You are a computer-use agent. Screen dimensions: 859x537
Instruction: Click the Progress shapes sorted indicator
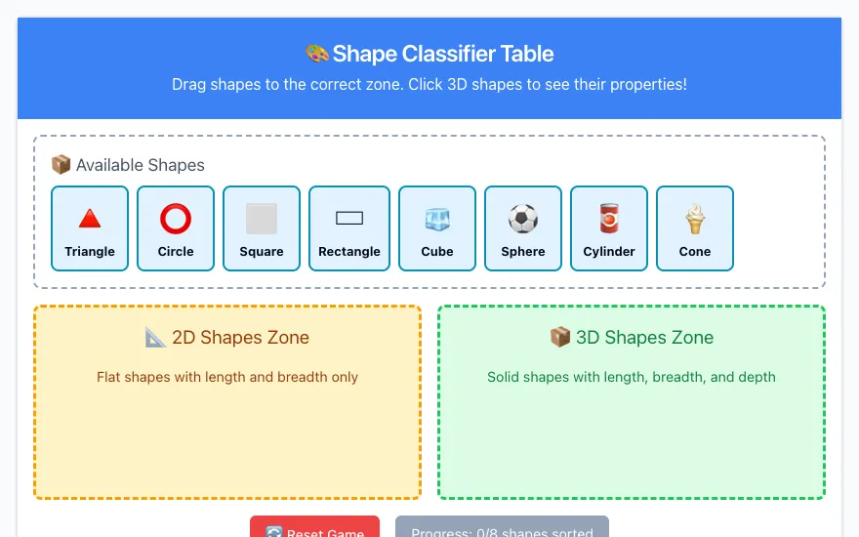pos(502,526)
